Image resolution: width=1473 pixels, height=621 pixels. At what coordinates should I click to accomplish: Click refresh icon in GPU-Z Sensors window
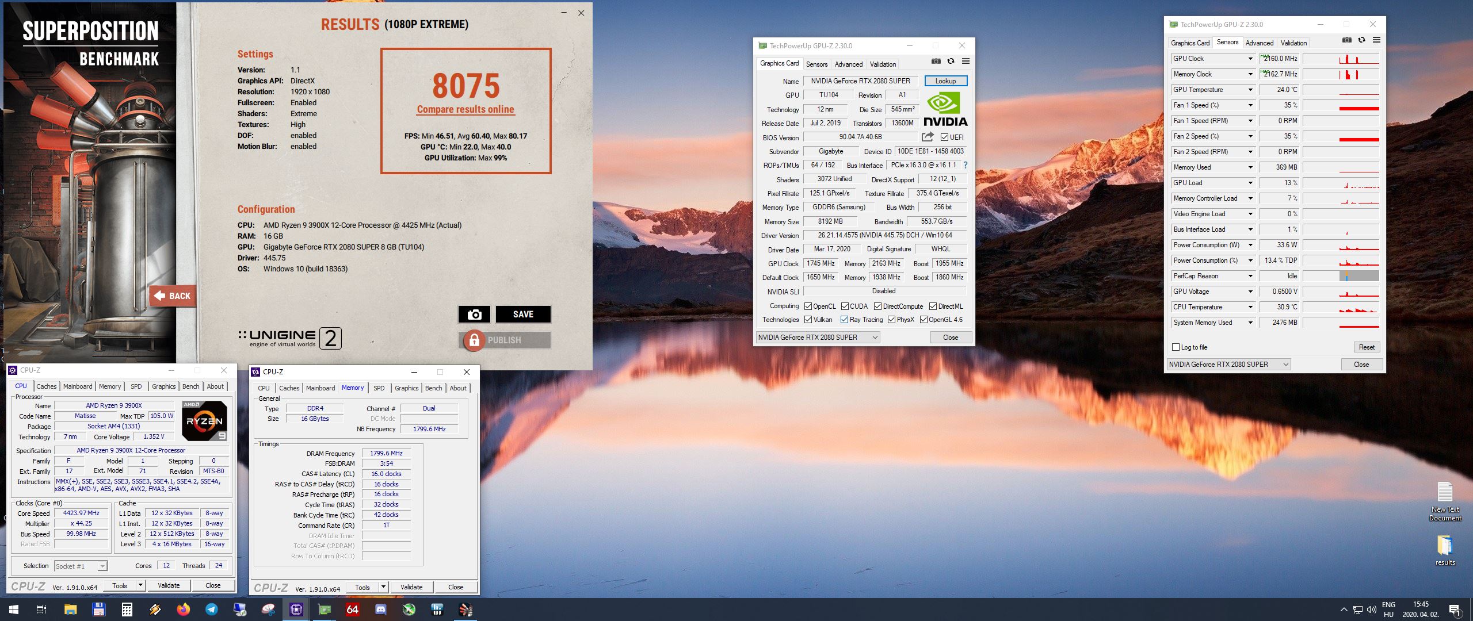tap(1361, 40)
